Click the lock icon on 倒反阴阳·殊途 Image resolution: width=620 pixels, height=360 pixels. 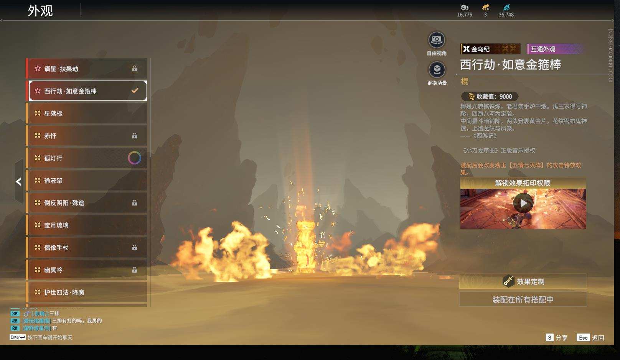coord(135,203)
